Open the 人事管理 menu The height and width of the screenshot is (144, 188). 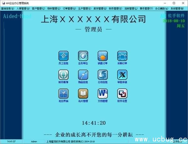pos(23,8)
